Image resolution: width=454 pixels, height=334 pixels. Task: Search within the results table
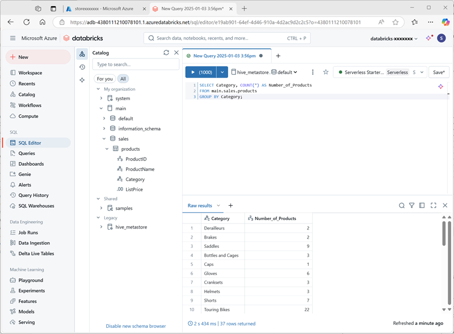402,205
